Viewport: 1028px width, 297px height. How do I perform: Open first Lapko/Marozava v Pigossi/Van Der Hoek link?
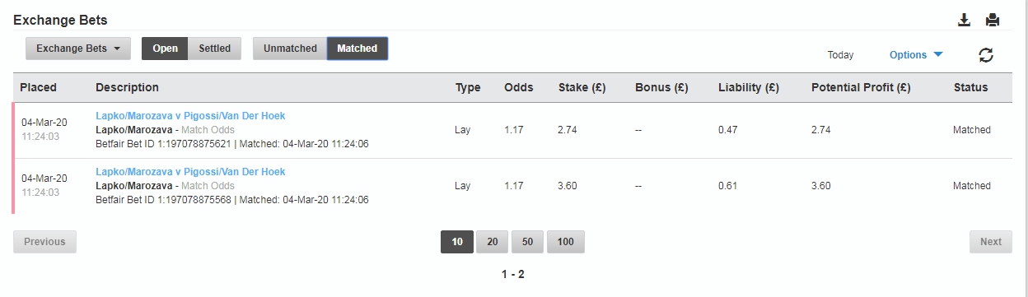190,116
